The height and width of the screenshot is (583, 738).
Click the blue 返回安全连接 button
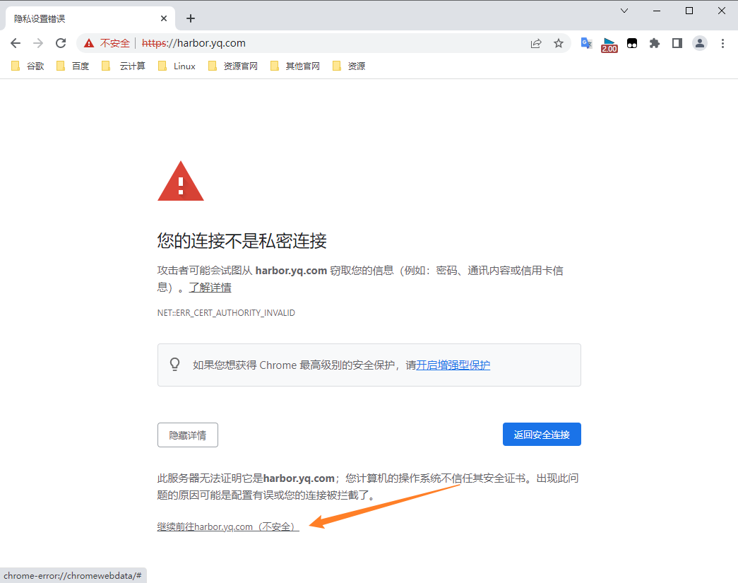coord(542,435)
